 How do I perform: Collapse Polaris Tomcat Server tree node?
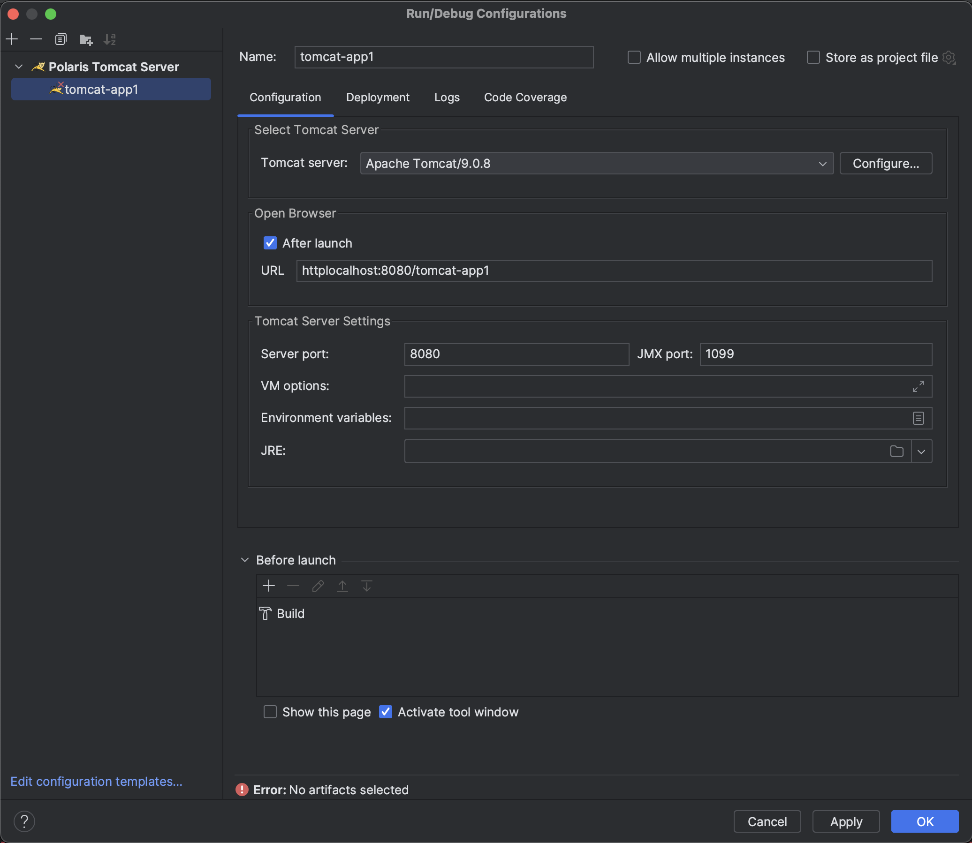(x=19, y=67)
